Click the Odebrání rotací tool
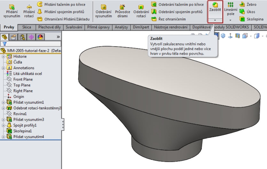 [x=141, y=11]
